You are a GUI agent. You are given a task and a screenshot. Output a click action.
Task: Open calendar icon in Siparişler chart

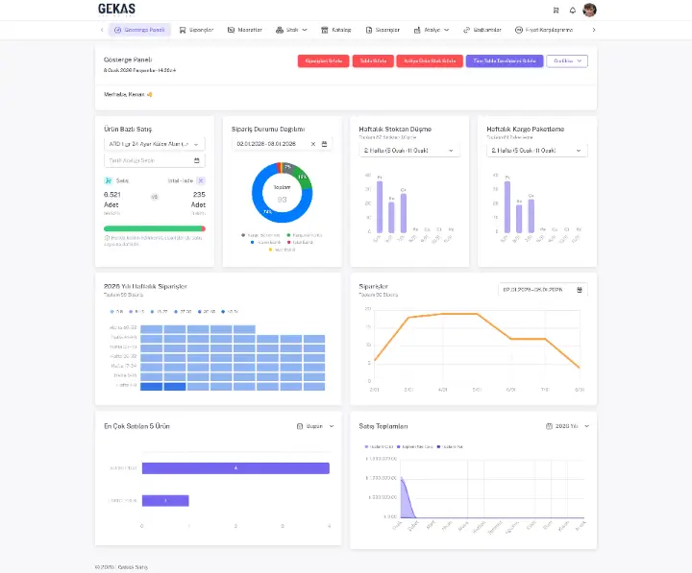point(579,289)
